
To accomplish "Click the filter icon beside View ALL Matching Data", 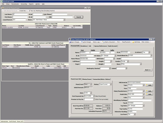I will pyautogui.click(x=30, y=11).
